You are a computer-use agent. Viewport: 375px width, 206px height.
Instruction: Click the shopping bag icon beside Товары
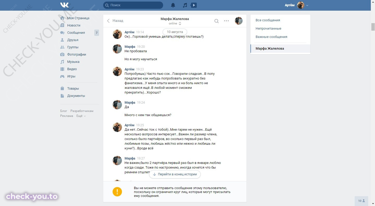click(62, 89)
